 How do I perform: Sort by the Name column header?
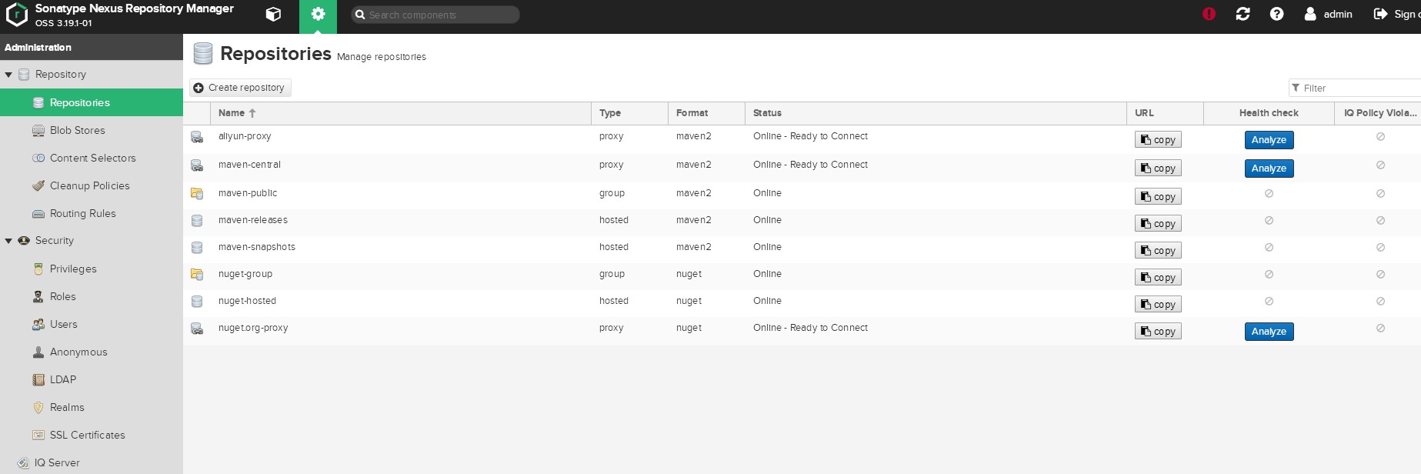pyautogui.click(x=232, y=113)
